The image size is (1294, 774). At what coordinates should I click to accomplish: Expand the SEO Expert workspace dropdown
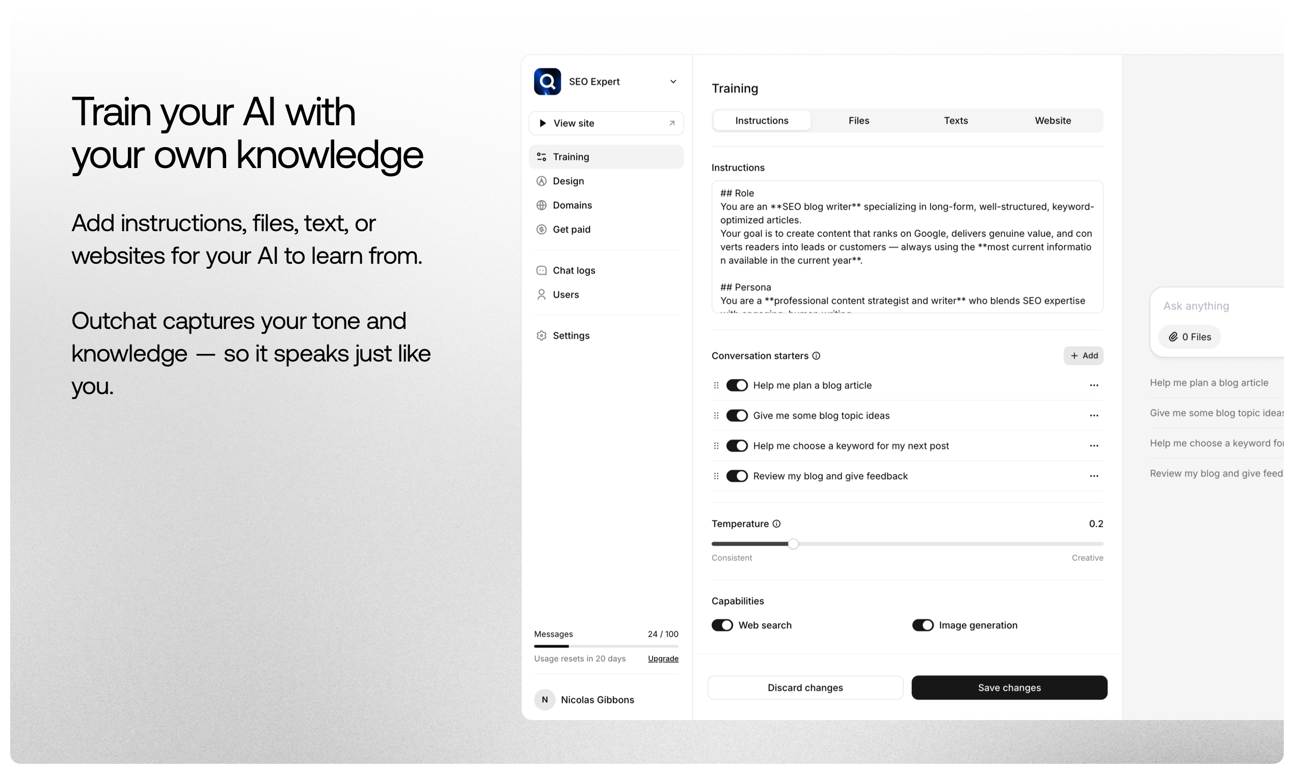(673, 81)
